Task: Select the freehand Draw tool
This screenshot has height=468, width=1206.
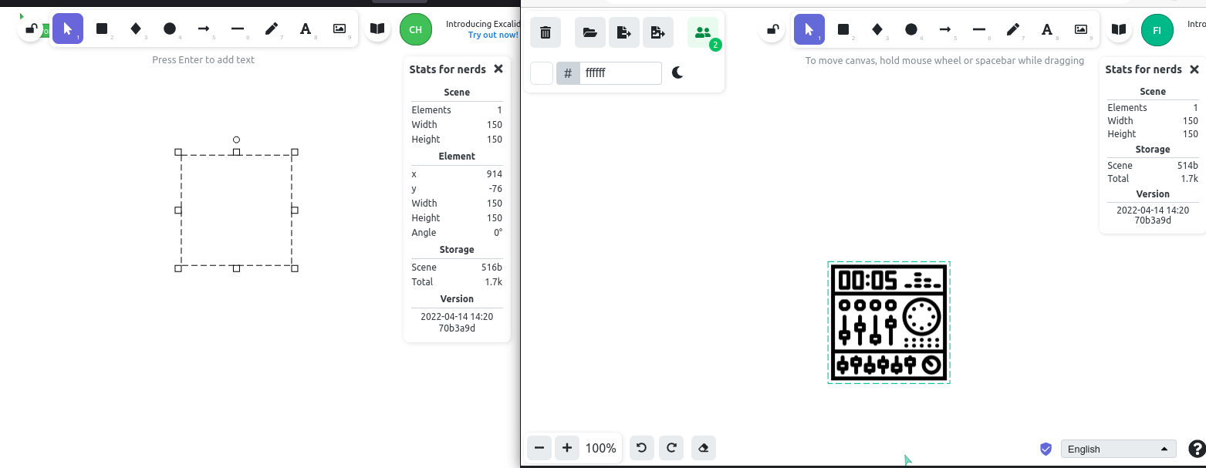Action: click(x=272, y=29)
